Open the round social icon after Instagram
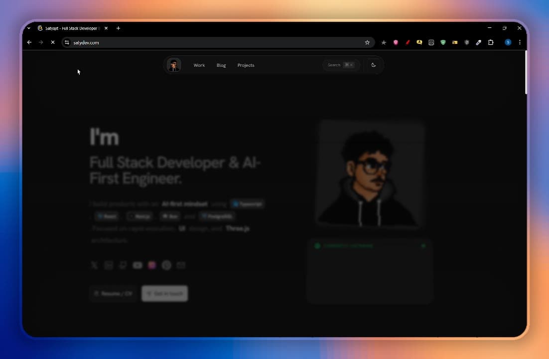 tap(167, 265)
